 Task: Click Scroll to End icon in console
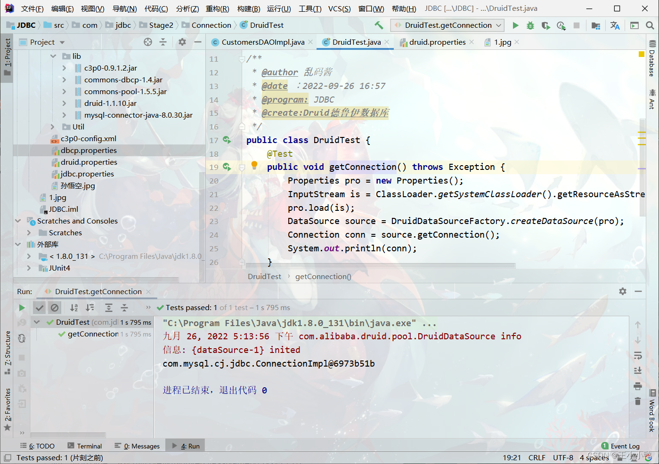click(638, 370)
